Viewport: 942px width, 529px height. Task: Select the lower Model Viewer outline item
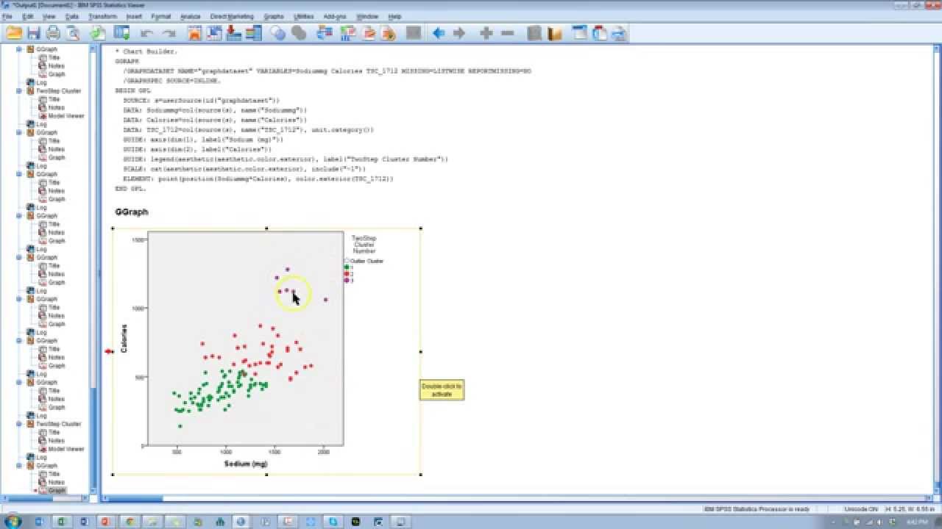click(x=66, y=449)
